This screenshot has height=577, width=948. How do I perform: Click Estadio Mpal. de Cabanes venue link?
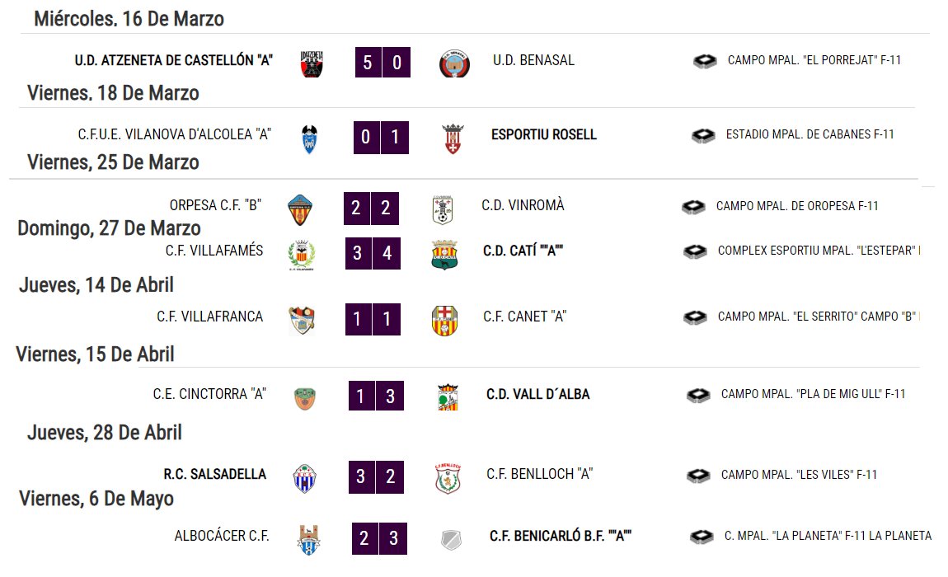click(810, 134)
